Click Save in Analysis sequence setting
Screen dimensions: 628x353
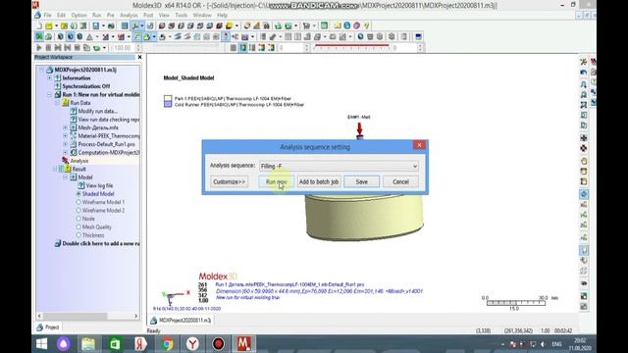click(362, 181)
